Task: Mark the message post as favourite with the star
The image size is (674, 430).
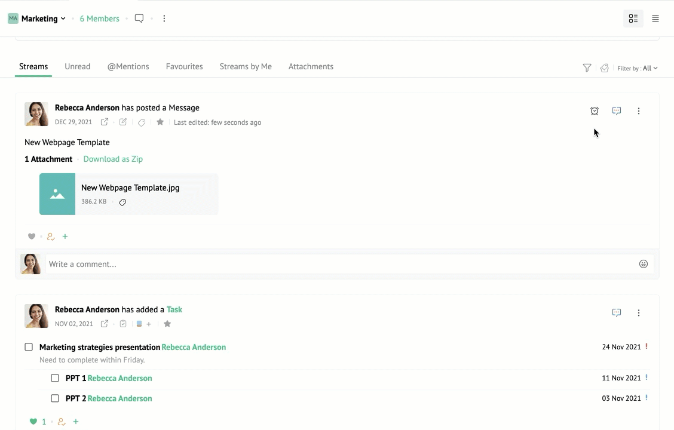Action: click(160, 122)
